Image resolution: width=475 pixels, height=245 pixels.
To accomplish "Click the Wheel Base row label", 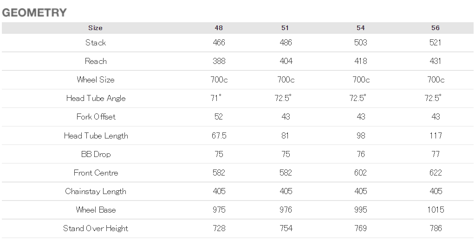I will point(96,210).
